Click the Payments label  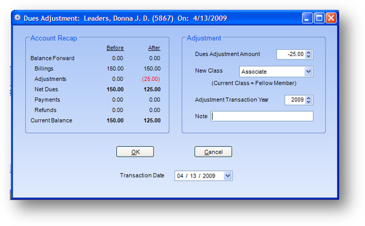pos(47,100)
